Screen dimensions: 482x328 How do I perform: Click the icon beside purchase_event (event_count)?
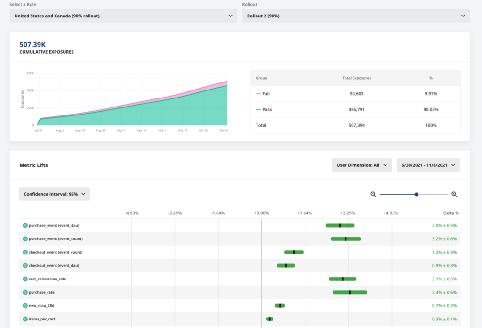(25, 239)
